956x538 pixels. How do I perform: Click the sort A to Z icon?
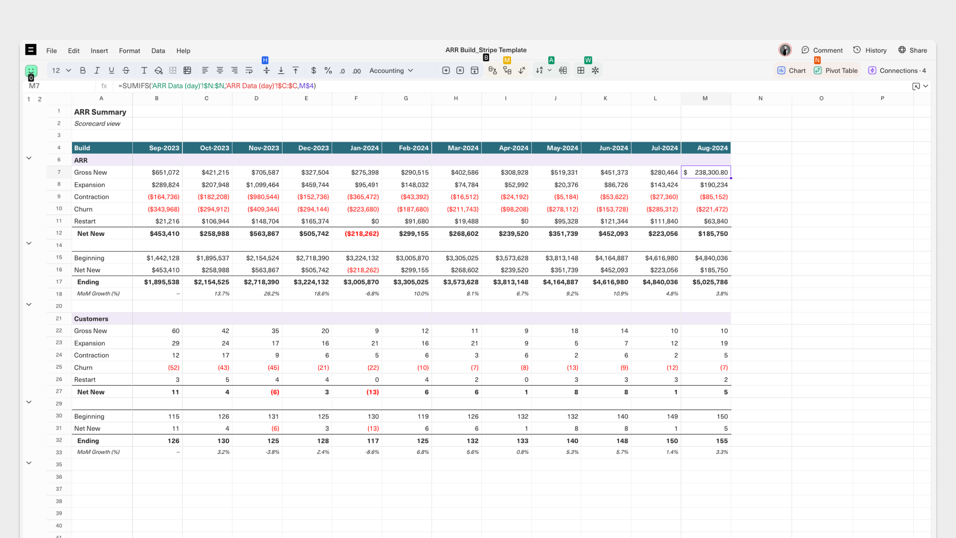tap(539, 71)
